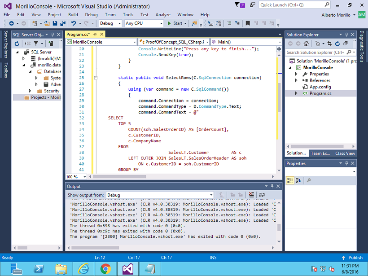Click the Refresh icon in SQL Server Object Explorer
Viewport: 368px width, 276px height.
pos(17,44)
